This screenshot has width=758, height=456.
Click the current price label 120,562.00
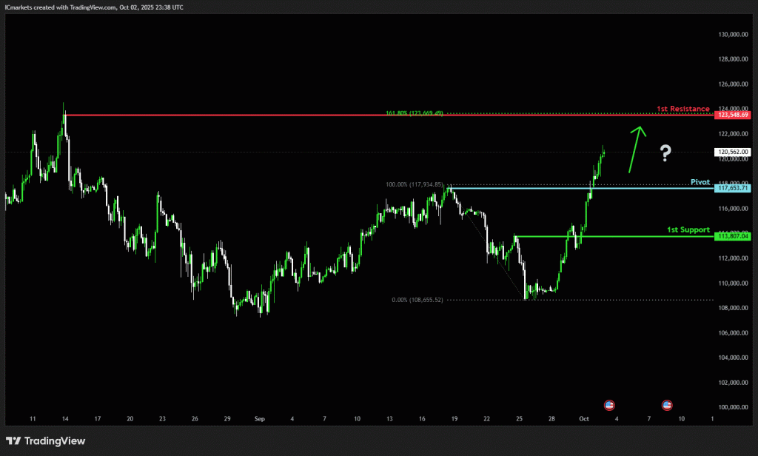coord(733,152)
